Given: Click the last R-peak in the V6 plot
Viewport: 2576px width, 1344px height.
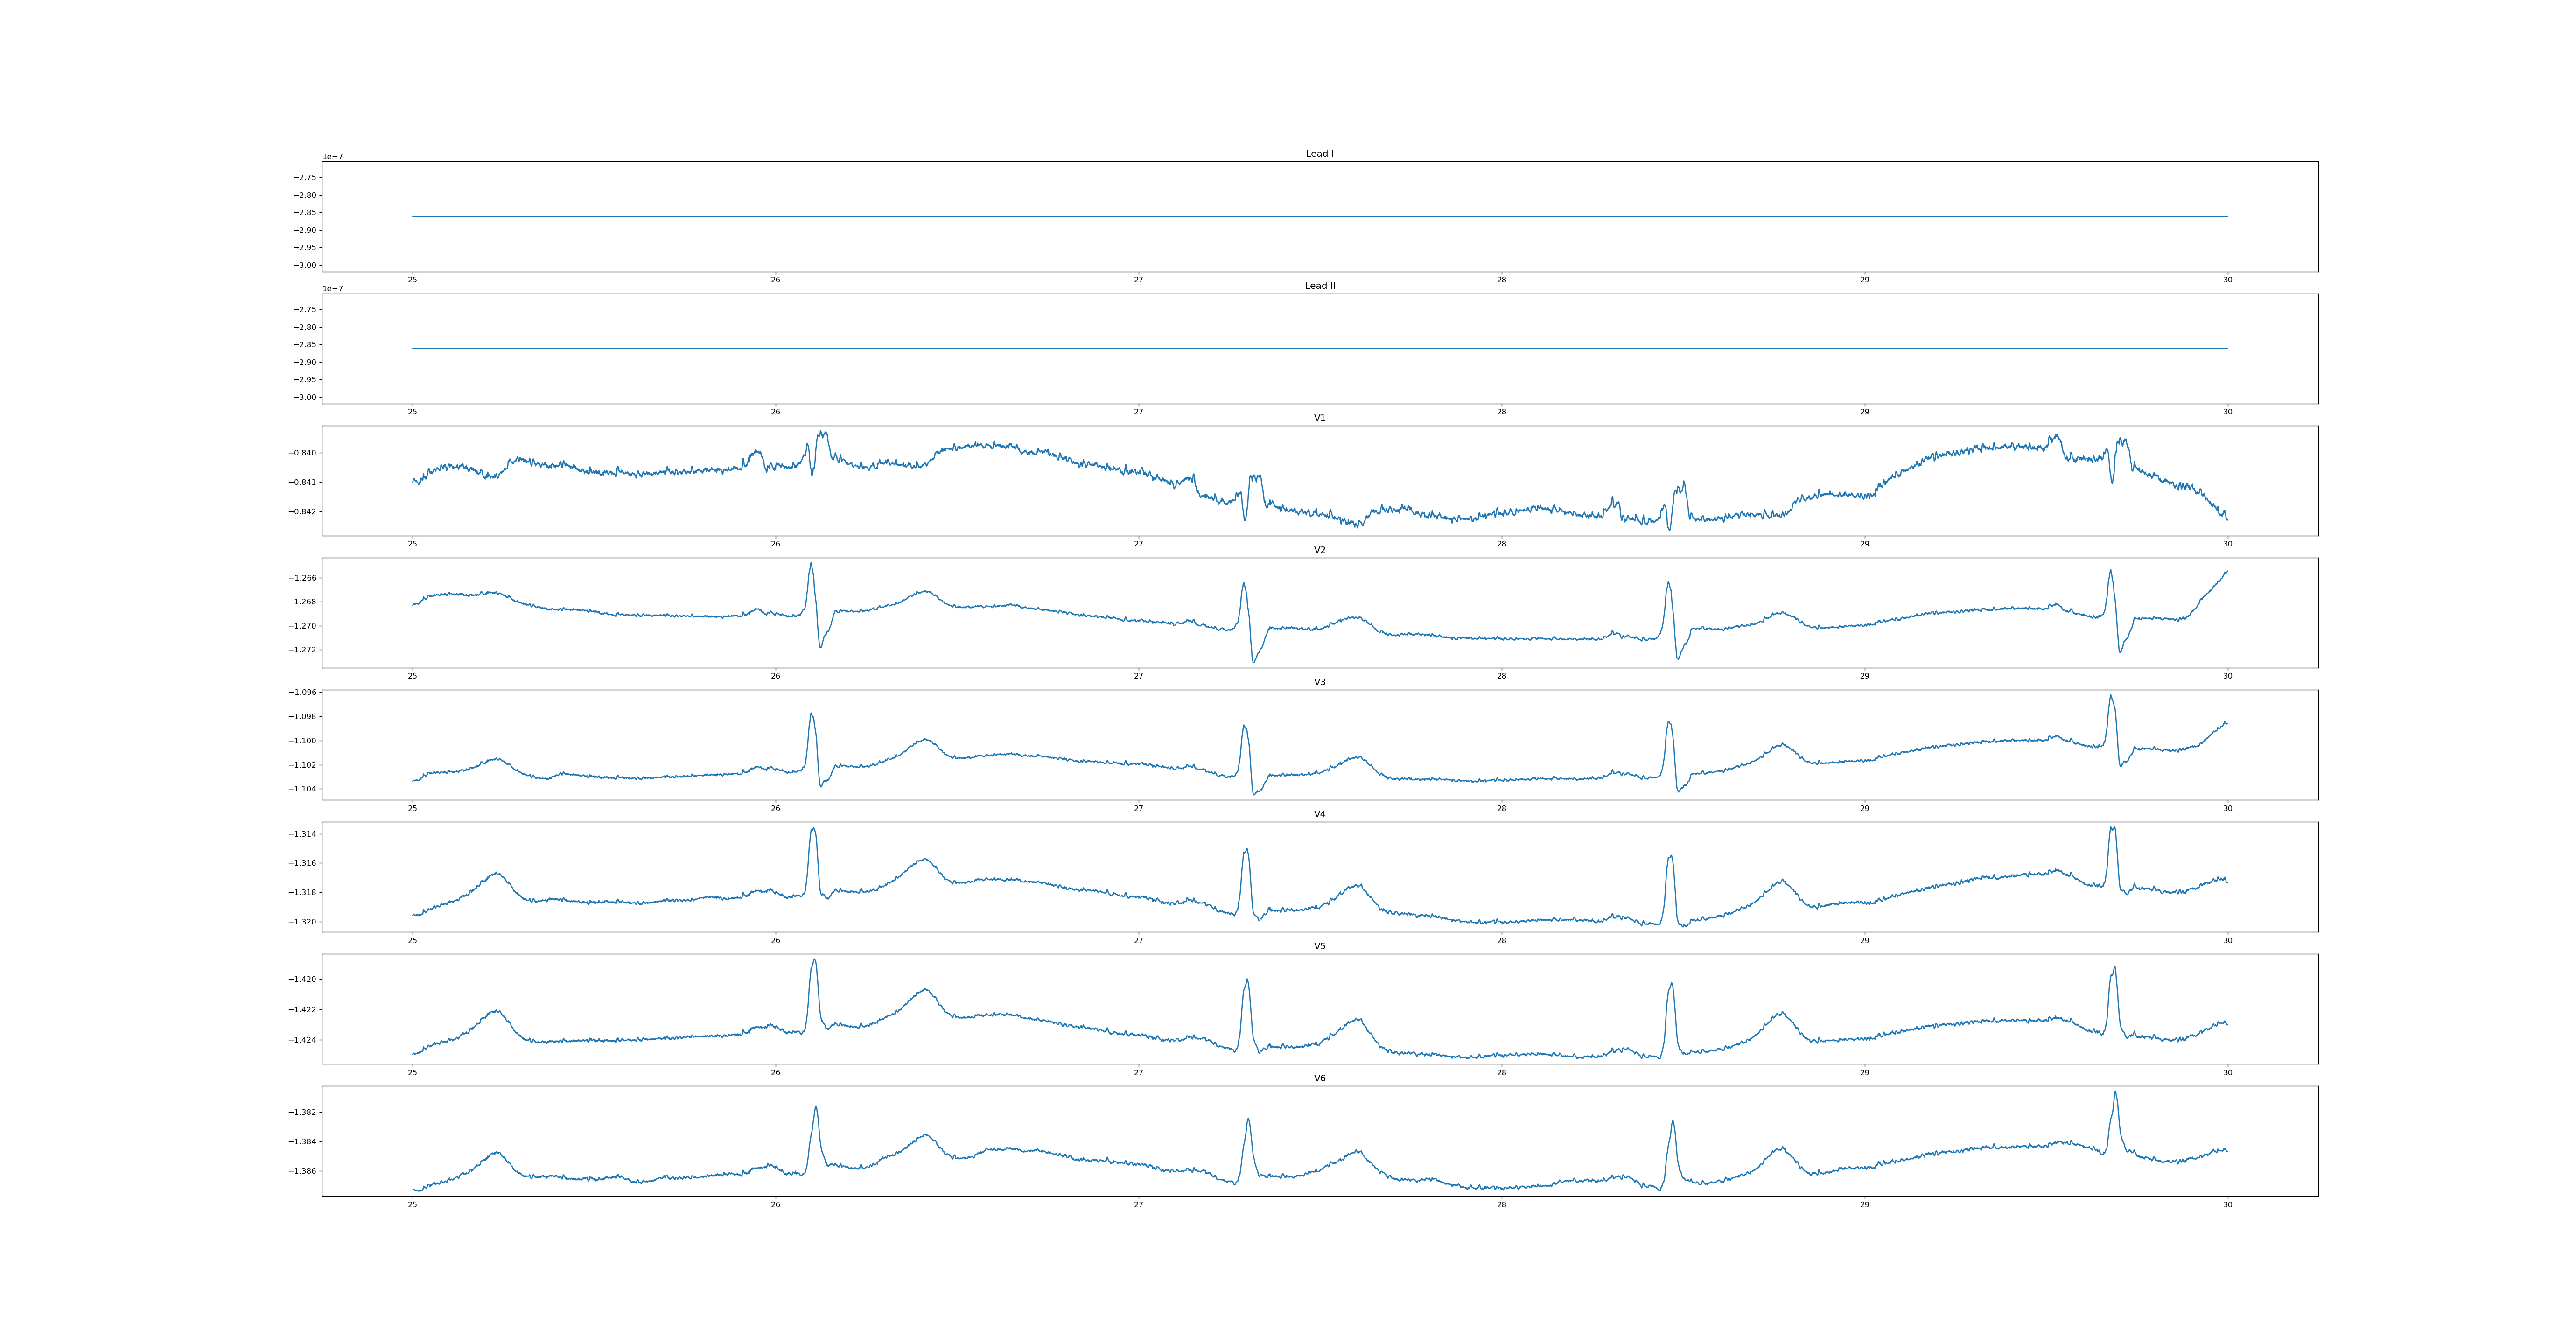Looking at the screenshot, I should [2115, 1093].
